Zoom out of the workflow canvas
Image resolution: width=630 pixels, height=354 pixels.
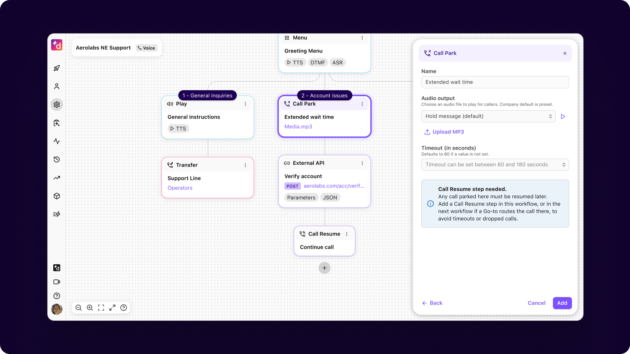78,307
